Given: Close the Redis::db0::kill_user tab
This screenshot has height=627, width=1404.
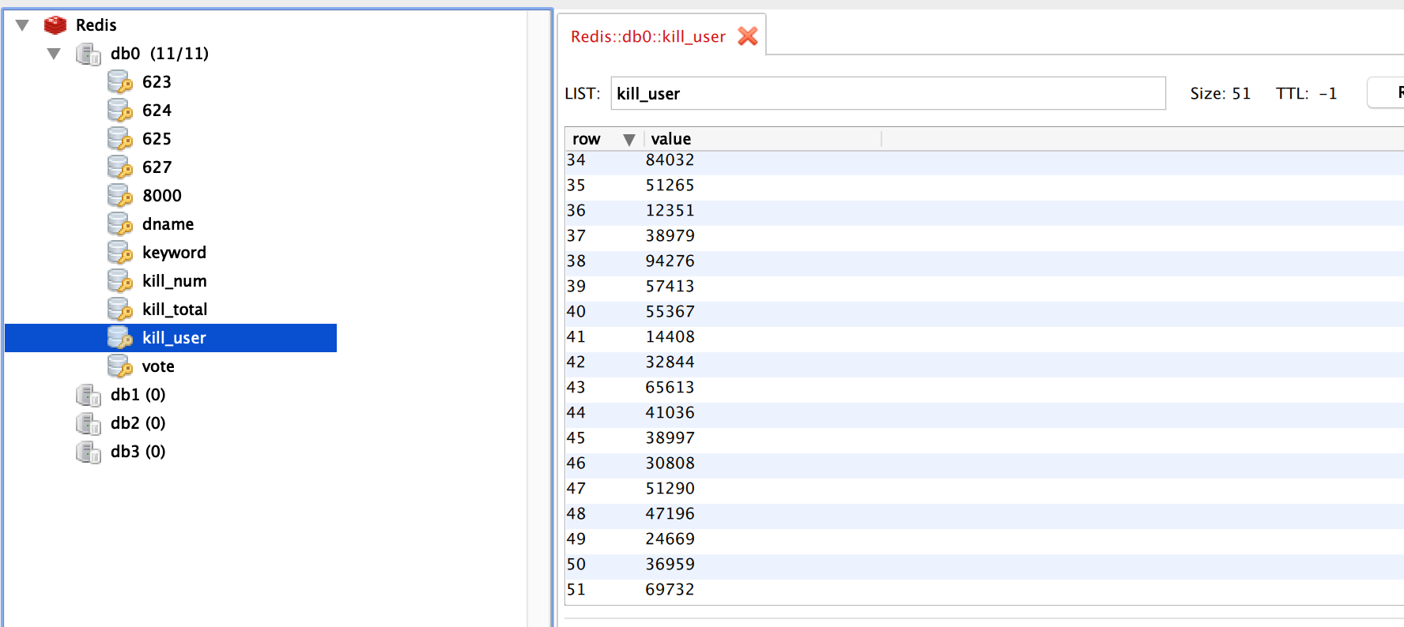Looking at the screenshot, I should tap(748, 36).
